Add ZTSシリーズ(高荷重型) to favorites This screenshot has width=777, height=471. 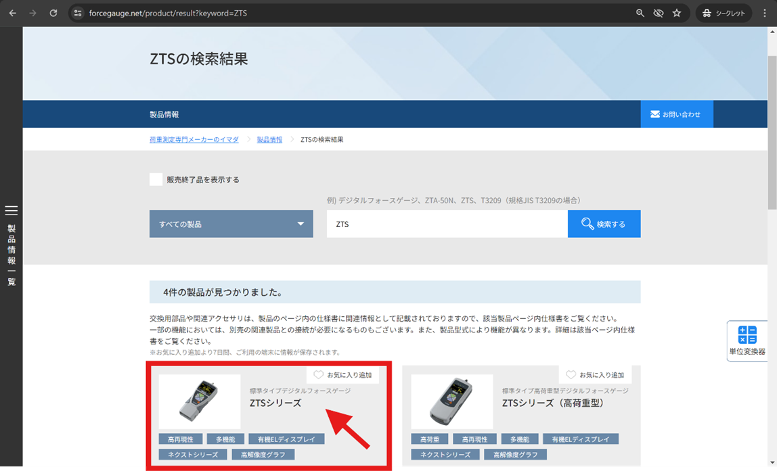[x=594, y=375]
